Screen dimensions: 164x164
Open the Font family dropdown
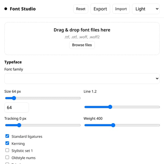[82, 78]
